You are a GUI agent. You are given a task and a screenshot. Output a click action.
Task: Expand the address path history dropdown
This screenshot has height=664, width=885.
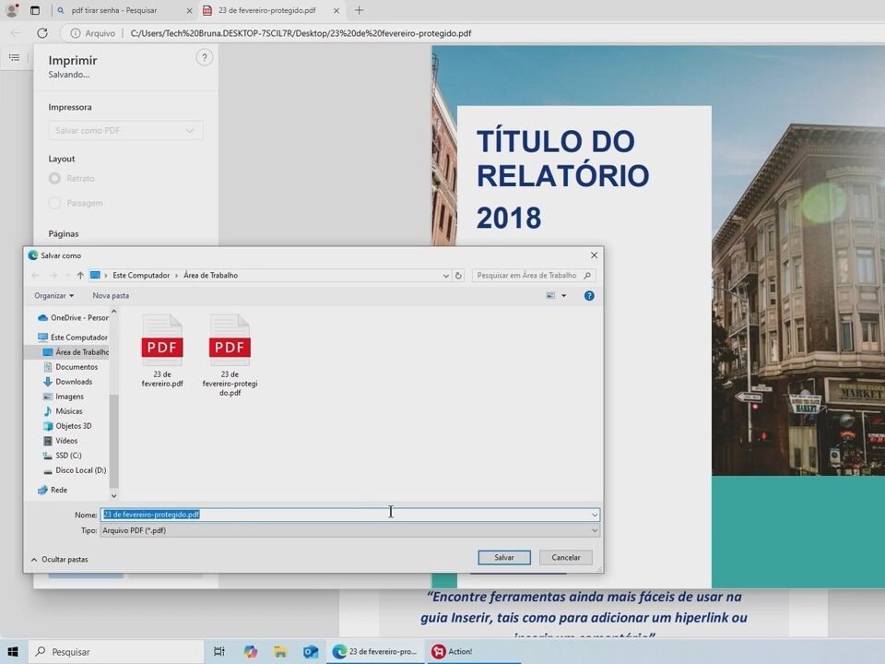446,276
